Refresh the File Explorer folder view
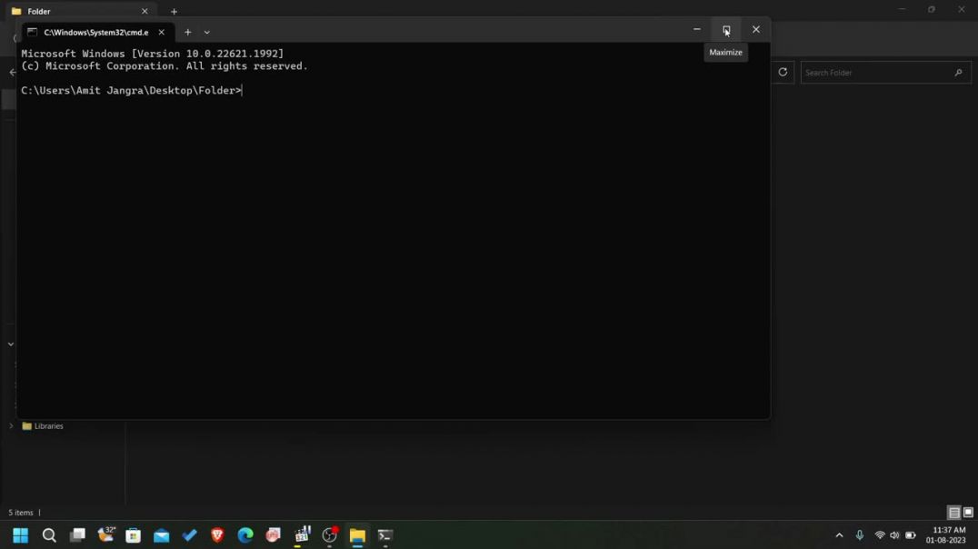 coord(783,73)
